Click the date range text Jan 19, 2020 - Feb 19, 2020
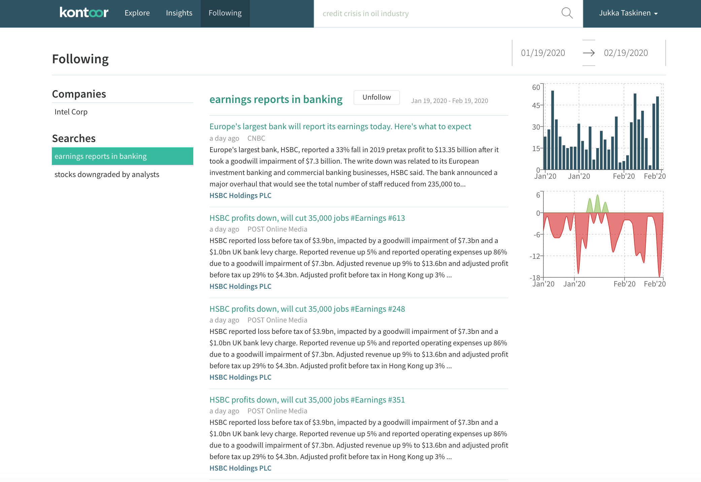The width and height of the screenshot is (701, 482). coord(449,101)
